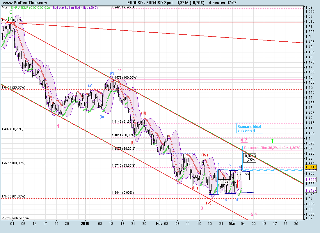Click the '1,4181 (23,60%)' Fibonacci label
This screenshot has width=320, height=233.
13,87
